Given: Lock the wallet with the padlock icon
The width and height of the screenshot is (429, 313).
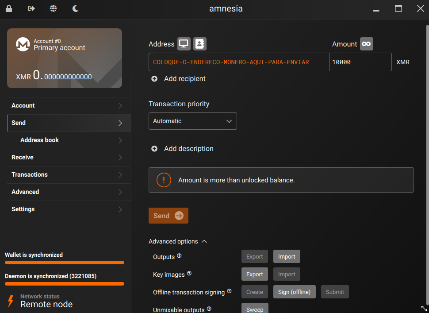Looking at the screenshot, I should (x=9, y=8).
